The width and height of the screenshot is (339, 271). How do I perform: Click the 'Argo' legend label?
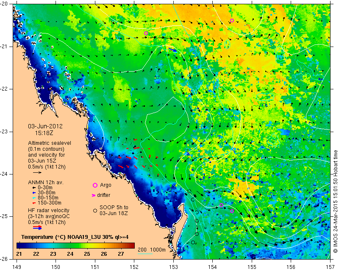[106, 185]
